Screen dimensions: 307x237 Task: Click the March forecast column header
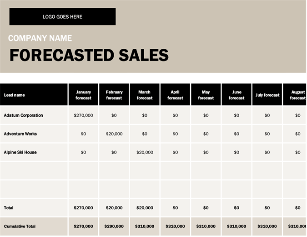(x=145, y=95)
